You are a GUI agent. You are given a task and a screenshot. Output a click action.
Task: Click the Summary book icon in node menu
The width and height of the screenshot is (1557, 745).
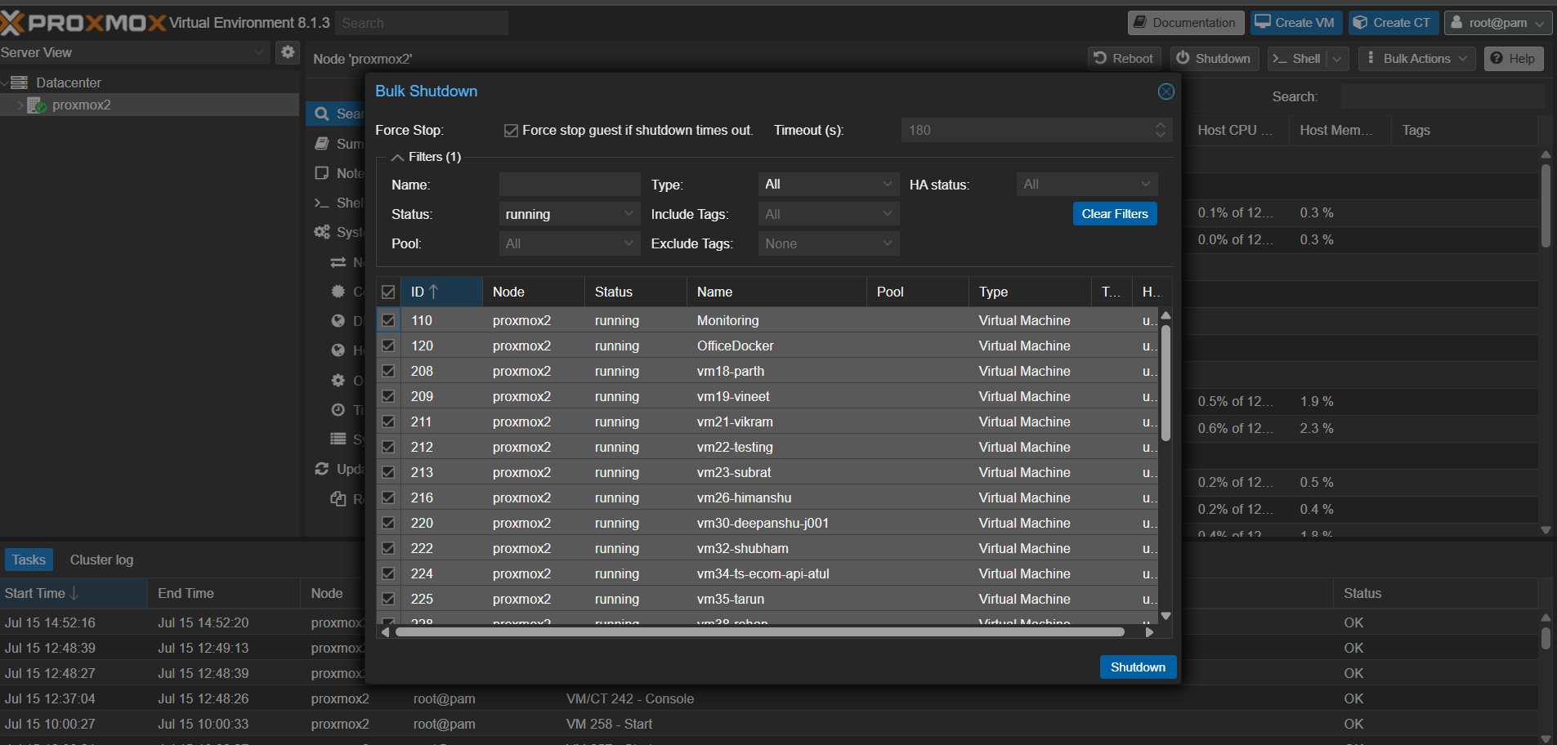point(322,144)
